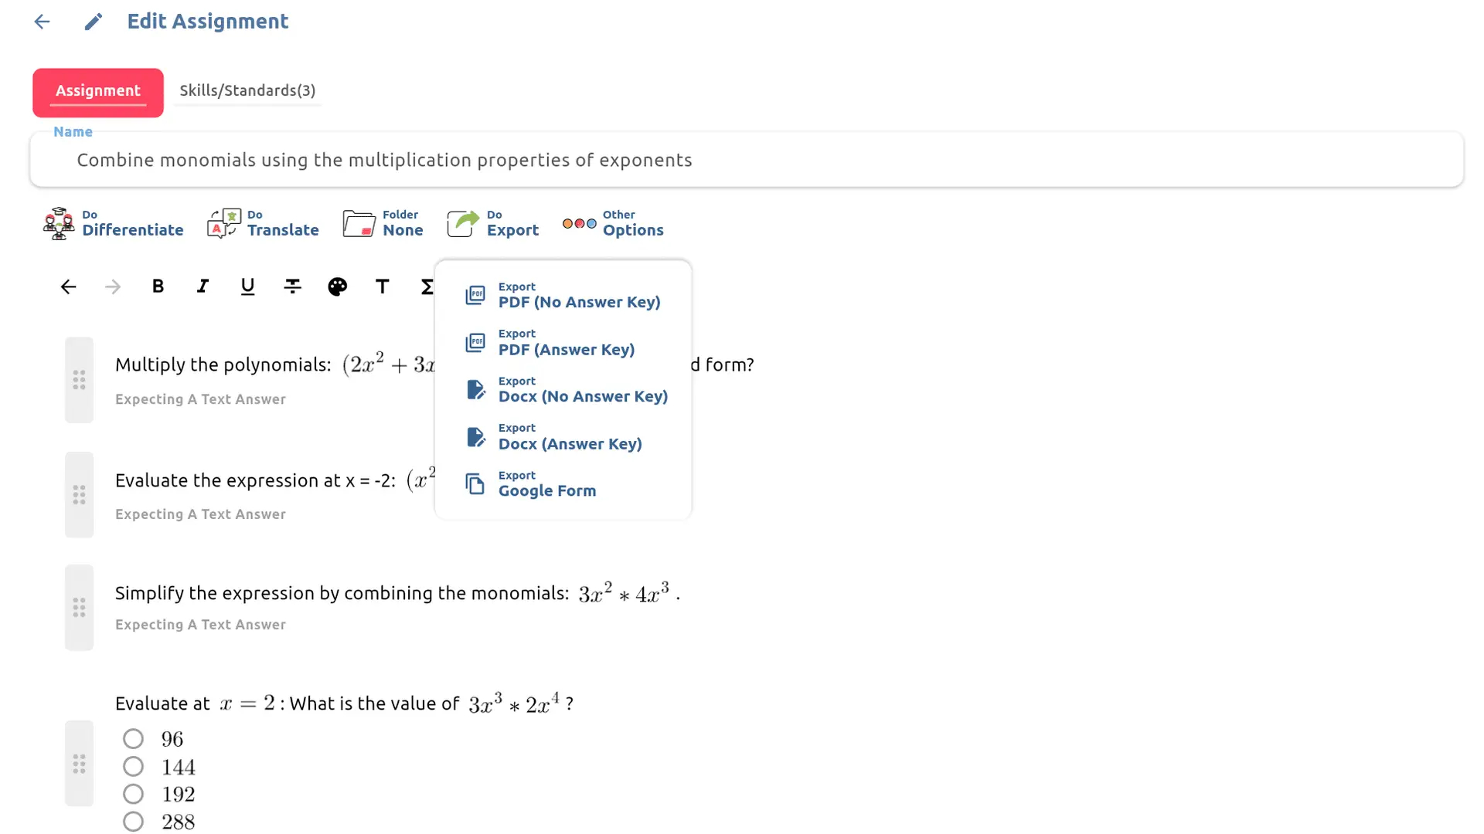Apply strikethrough formatting
The width and height of the screenshot is (1484, 834).
coord(292,286)
